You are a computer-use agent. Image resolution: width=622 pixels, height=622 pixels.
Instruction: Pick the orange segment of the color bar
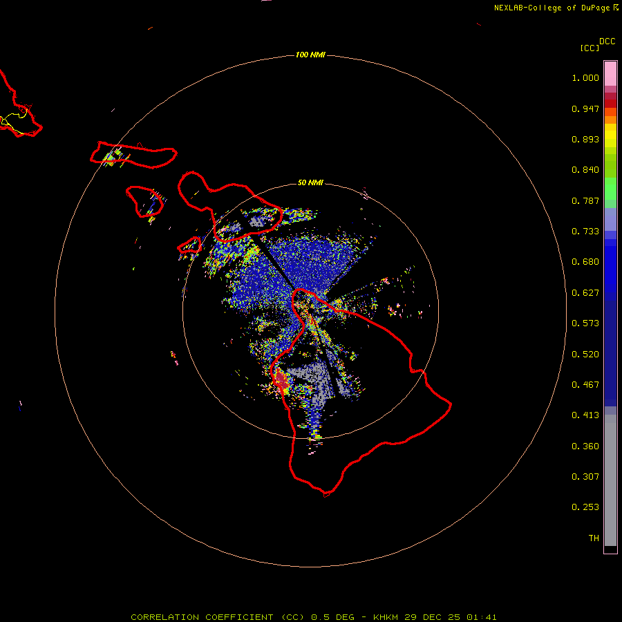tap(610, 120)
